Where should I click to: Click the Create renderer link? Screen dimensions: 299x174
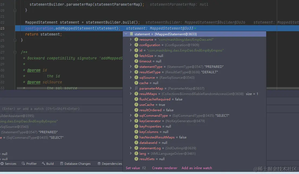pyautogui.click(x=165, y=168)
